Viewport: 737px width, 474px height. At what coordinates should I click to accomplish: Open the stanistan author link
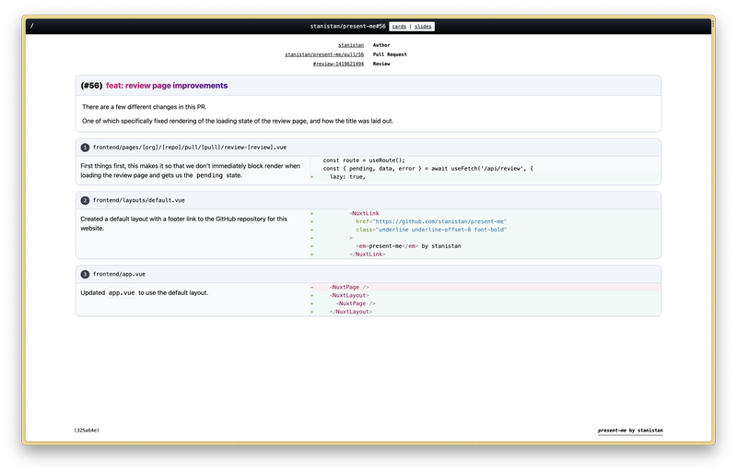tap(351, 45)
